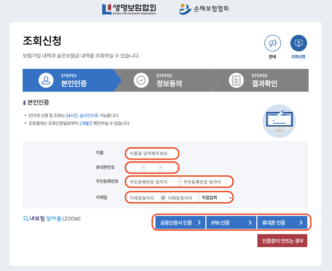Click the 조회신청 monitor icon
The image size is (332, 271).
pyautogui.click(x=298, y=43)
